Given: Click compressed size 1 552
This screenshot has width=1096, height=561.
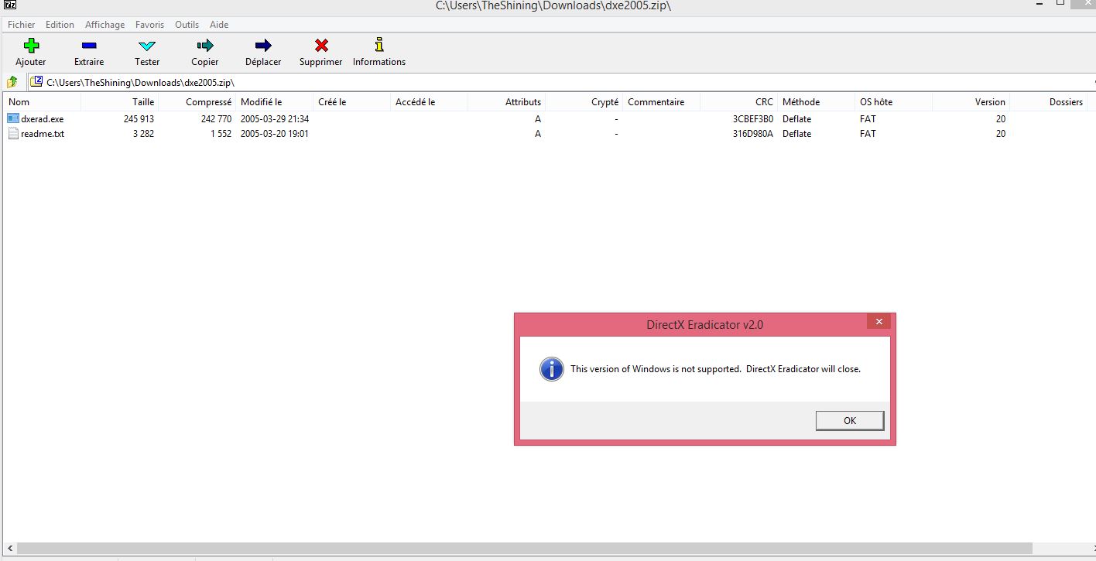Looking at the screenshot, I should [221, 134].
